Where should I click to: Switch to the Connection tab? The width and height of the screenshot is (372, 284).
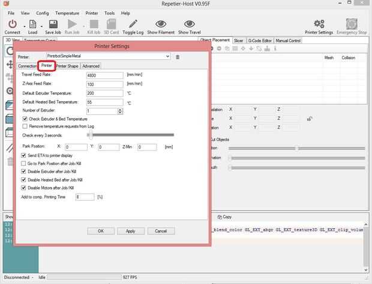coord(27,66)
